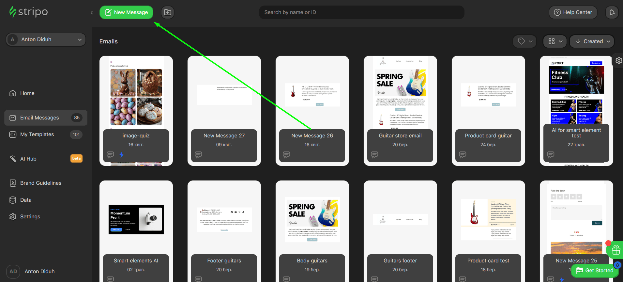Click the Stripo logo
Screen dimensions: 623x282
(29, 12)
